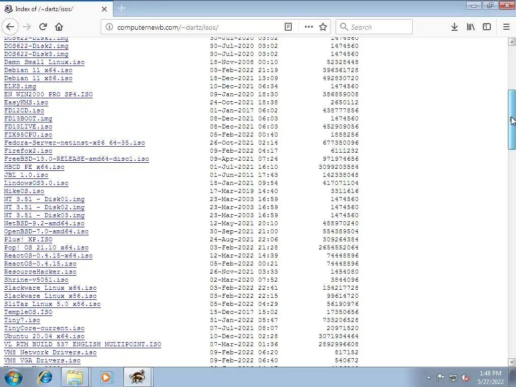Open Debian 11 x64.iso link

[x=38, y=70]
